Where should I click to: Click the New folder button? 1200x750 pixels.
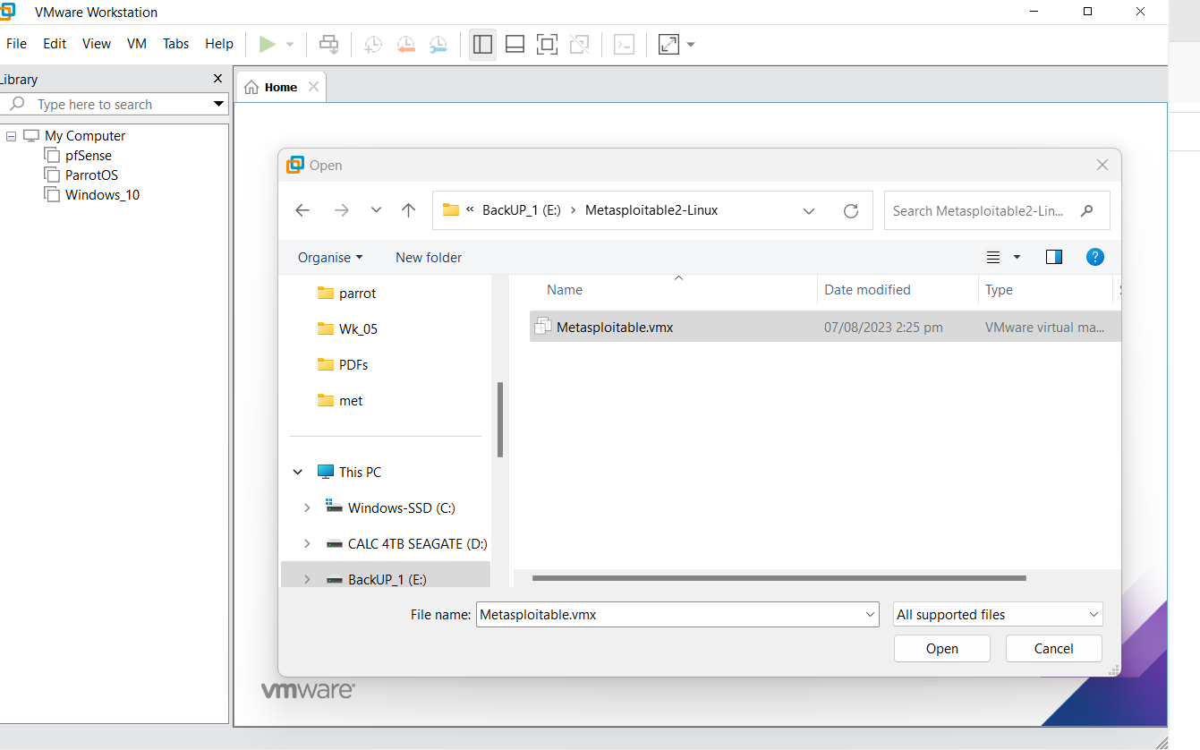pyautogui.click(x=429, y=258)
